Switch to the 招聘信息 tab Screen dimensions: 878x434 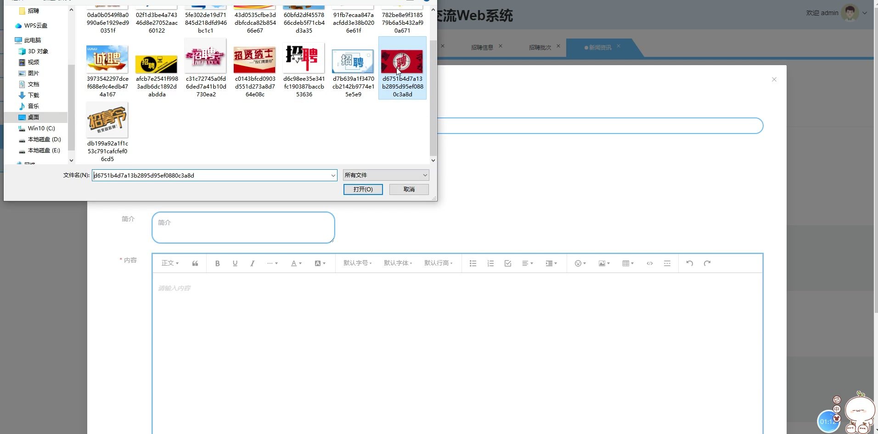point(482,48)
